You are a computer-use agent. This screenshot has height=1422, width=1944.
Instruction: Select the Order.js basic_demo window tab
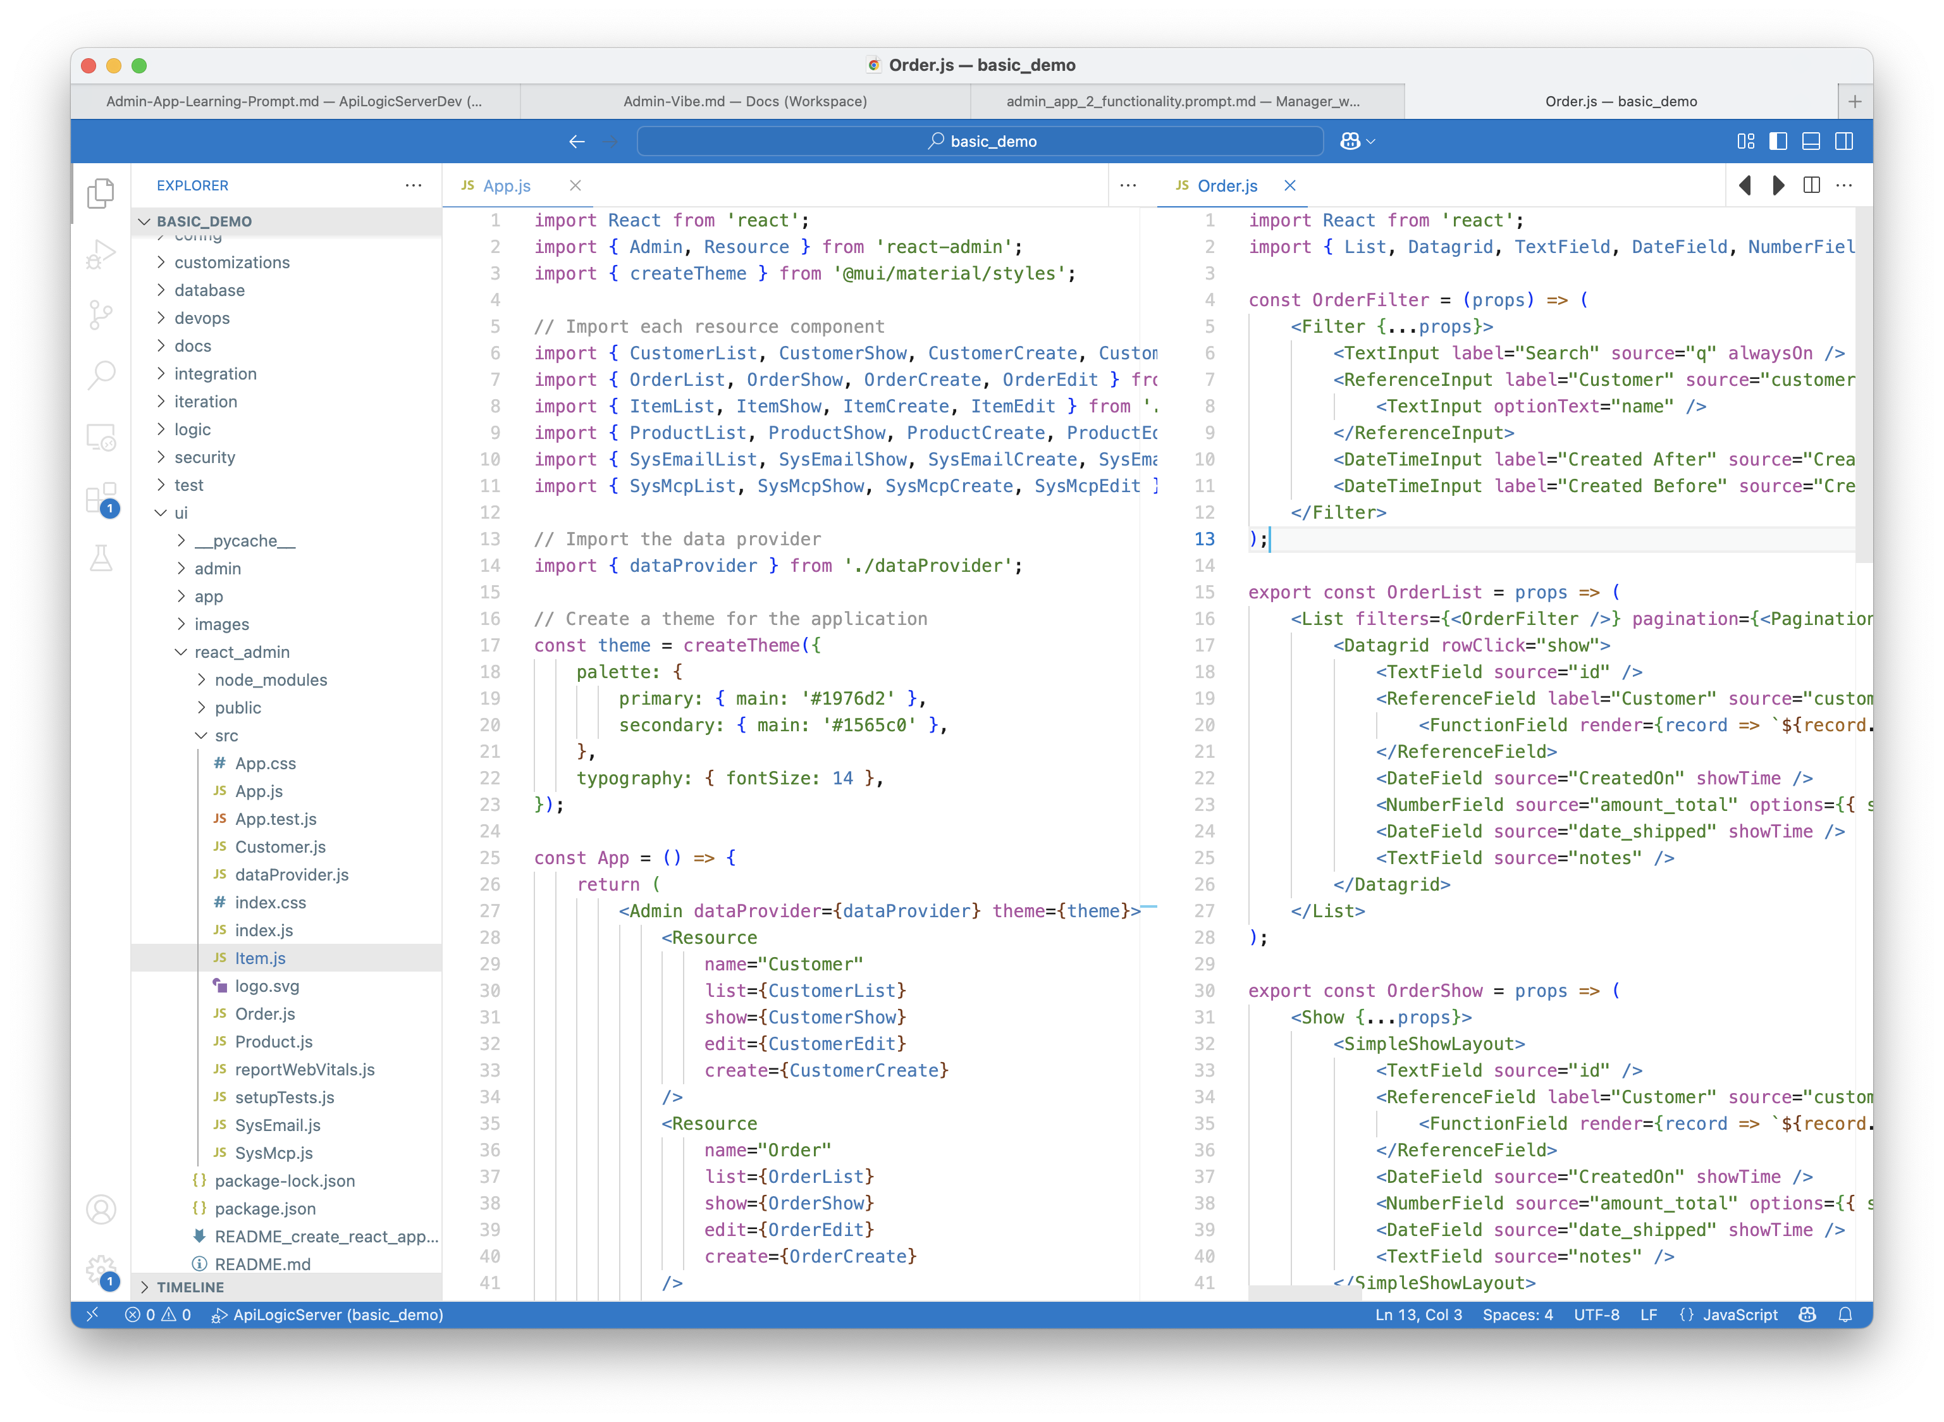(x=1620, y=102)
